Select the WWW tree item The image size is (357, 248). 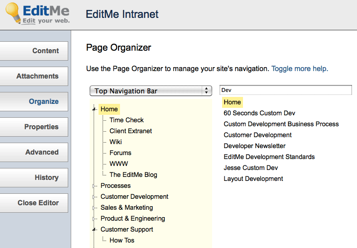pos(119,164)
